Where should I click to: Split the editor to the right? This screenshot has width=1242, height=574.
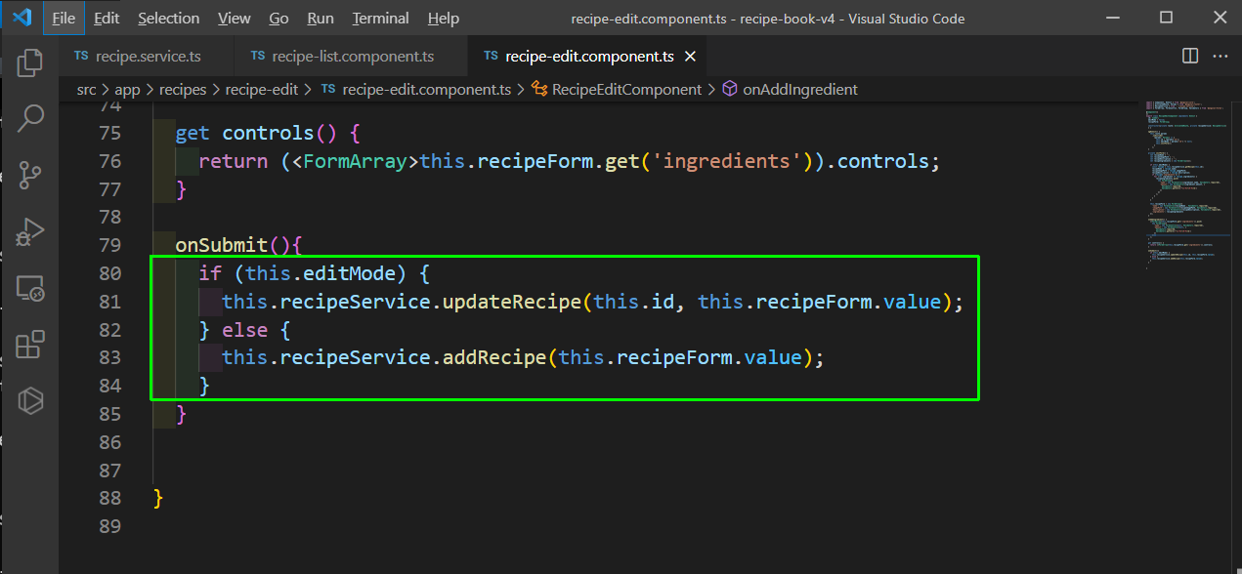click(x=1190, y=57)
